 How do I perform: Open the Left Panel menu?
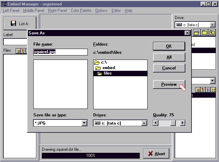tap(11, 11)
